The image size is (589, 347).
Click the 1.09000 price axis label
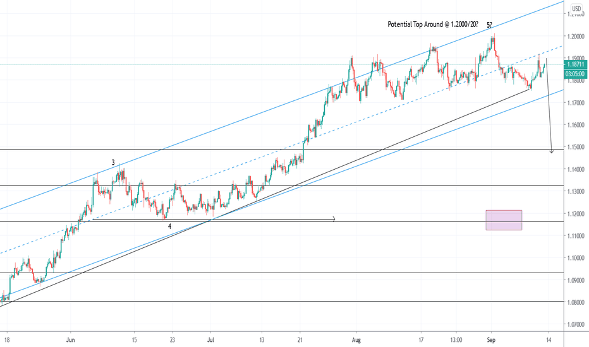(x=576, y=280)
